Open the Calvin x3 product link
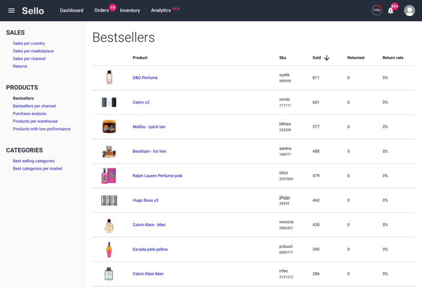 pyautogui.click(x=141, y=102)
